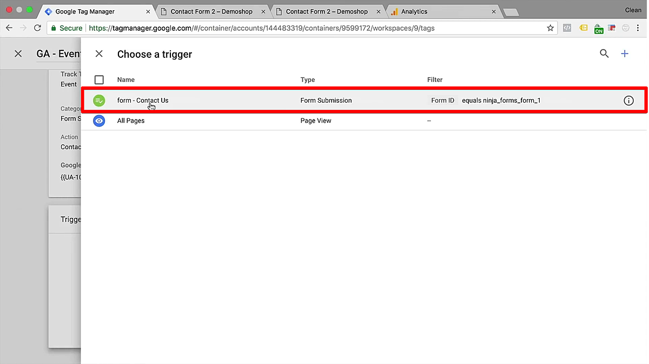The image size is (649, 364).
Task: Click the Page View type cell
Action: (x=316, y=121)
